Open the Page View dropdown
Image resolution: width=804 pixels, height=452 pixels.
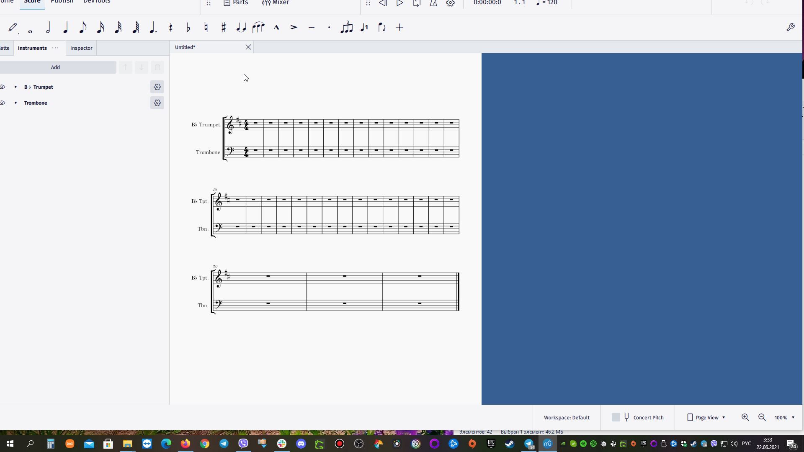707,417
